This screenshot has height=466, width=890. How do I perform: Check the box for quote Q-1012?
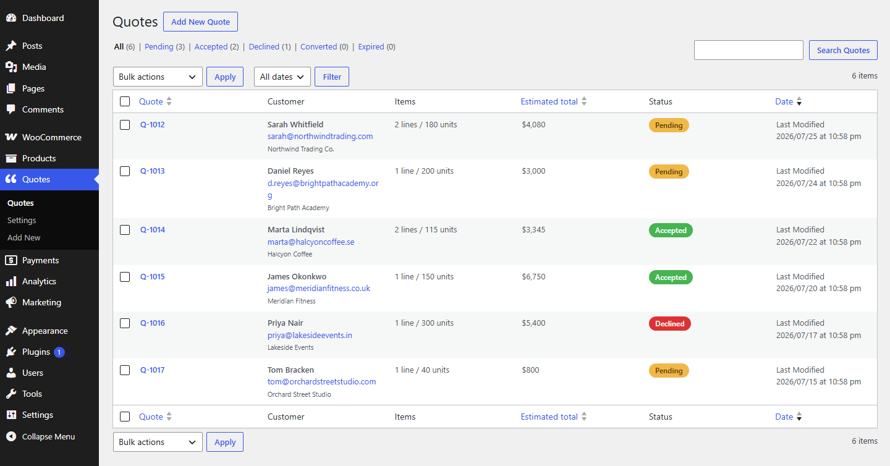125,125
